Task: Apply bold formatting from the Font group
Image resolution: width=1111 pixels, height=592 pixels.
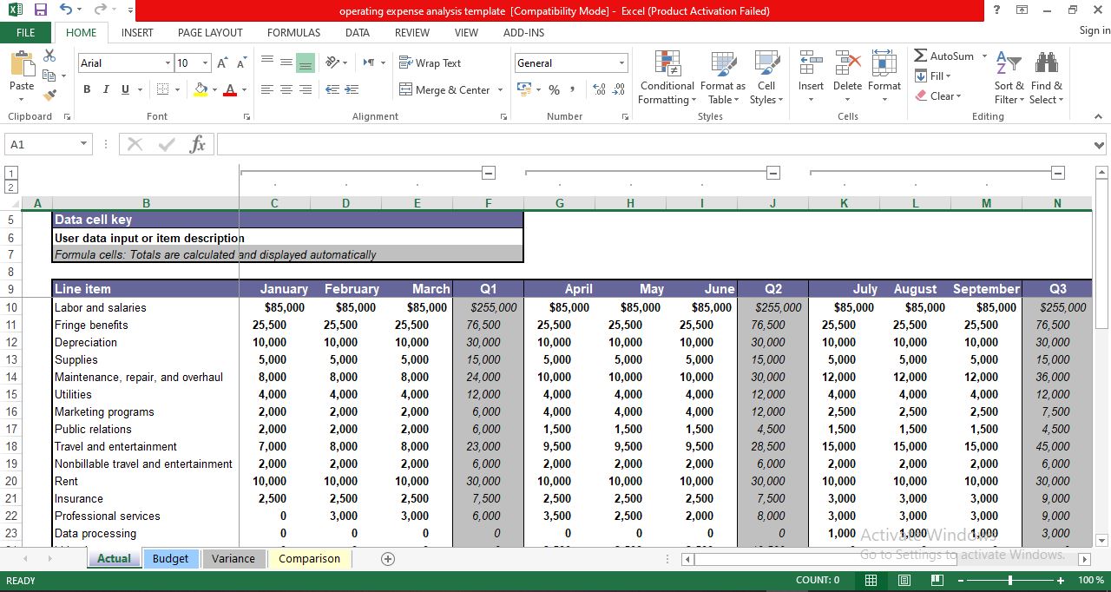Action: click(x=86, y=89)
